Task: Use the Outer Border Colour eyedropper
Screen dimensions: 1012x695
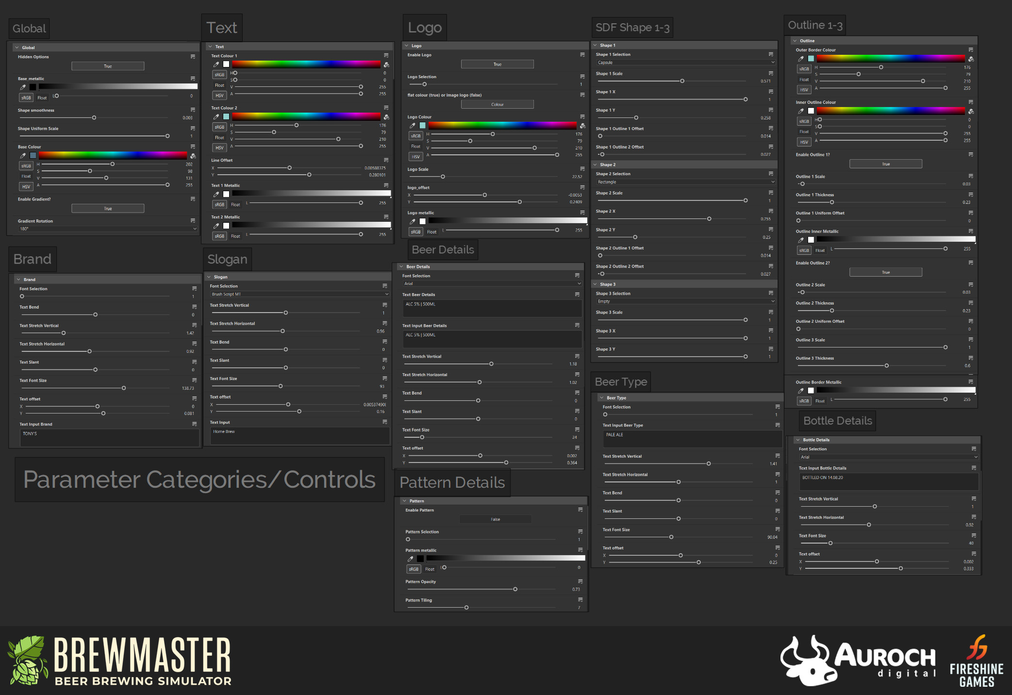Action: 801,58
